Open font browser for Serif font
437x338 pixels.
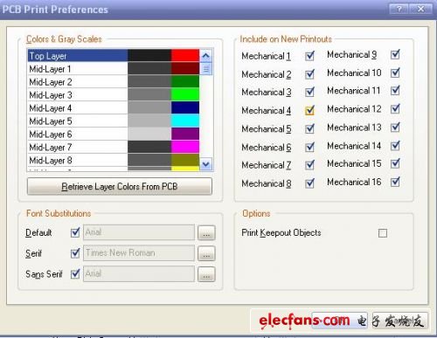click(206, 253)
